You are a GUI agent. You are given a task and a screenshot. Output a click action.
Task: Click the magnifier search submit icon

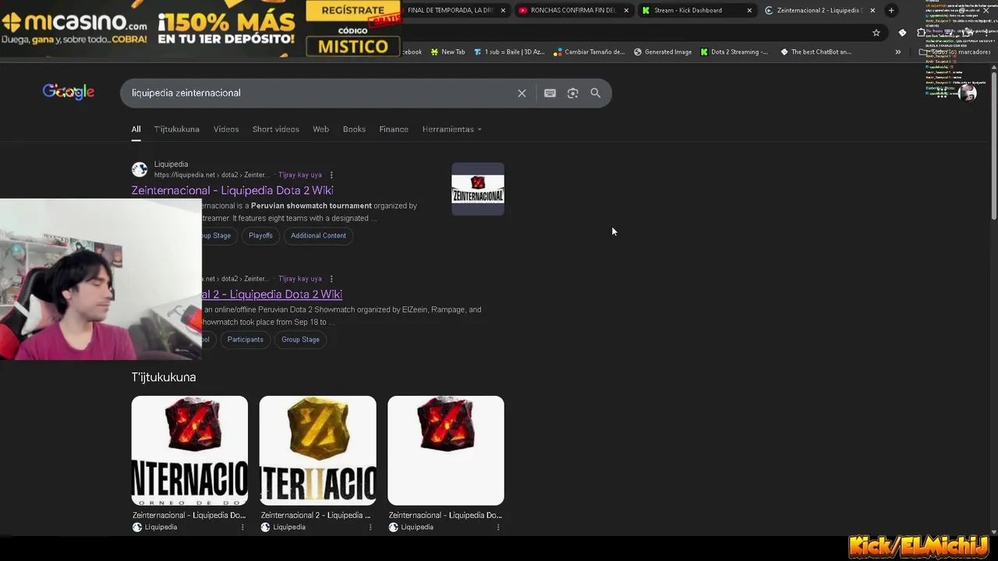596,93
